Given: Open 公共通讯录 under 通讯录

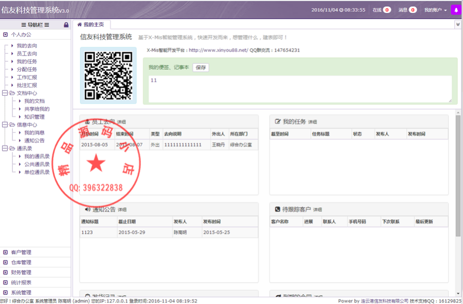Looking at the screenshot, I should (x=37, y=164).
